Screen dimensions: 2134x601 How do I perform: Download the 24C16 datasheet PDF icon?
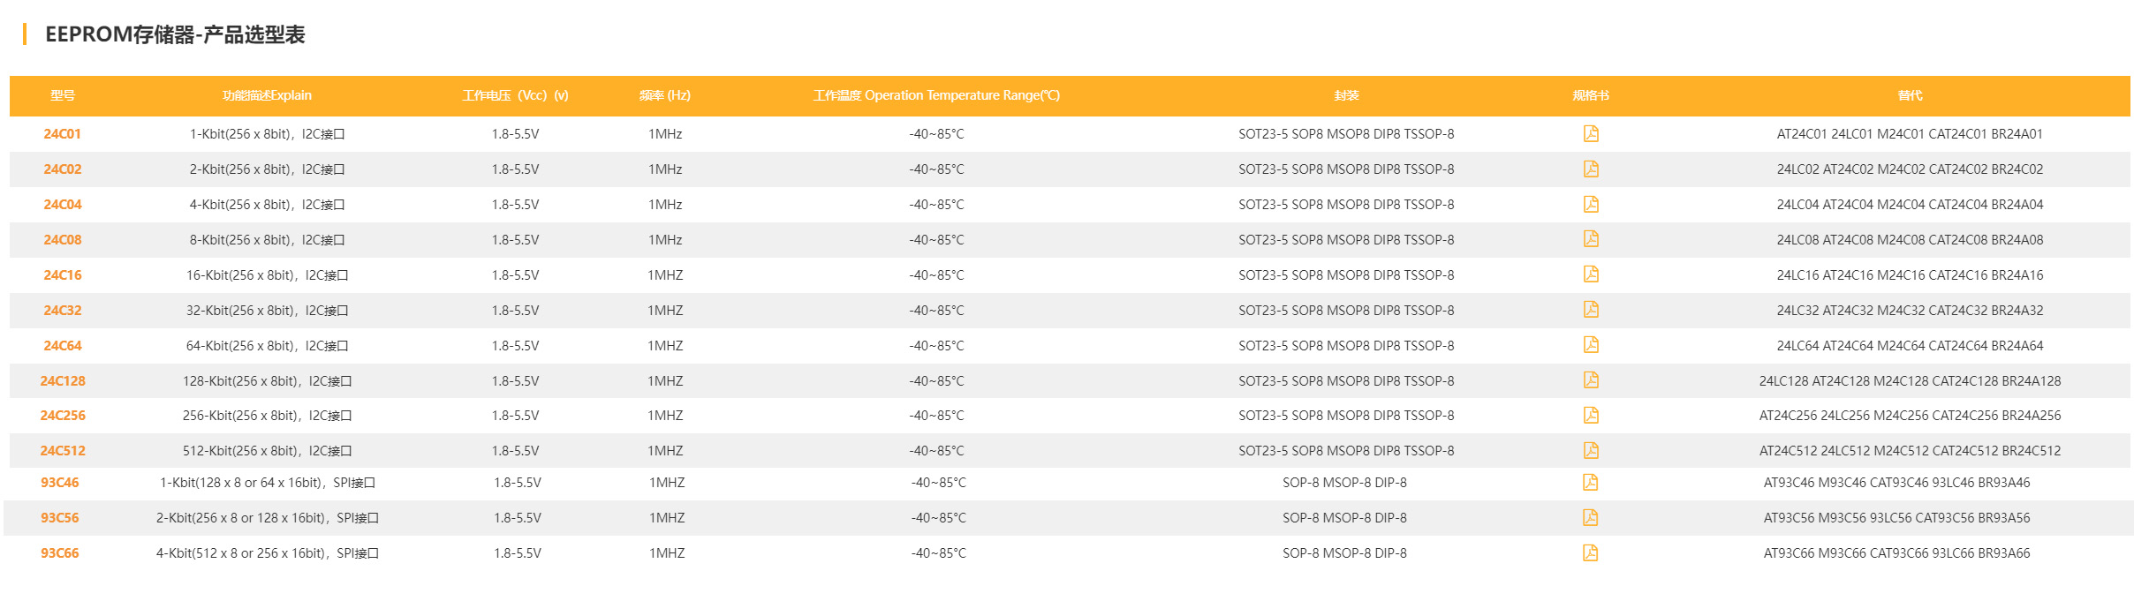(x=1591, y=274)
